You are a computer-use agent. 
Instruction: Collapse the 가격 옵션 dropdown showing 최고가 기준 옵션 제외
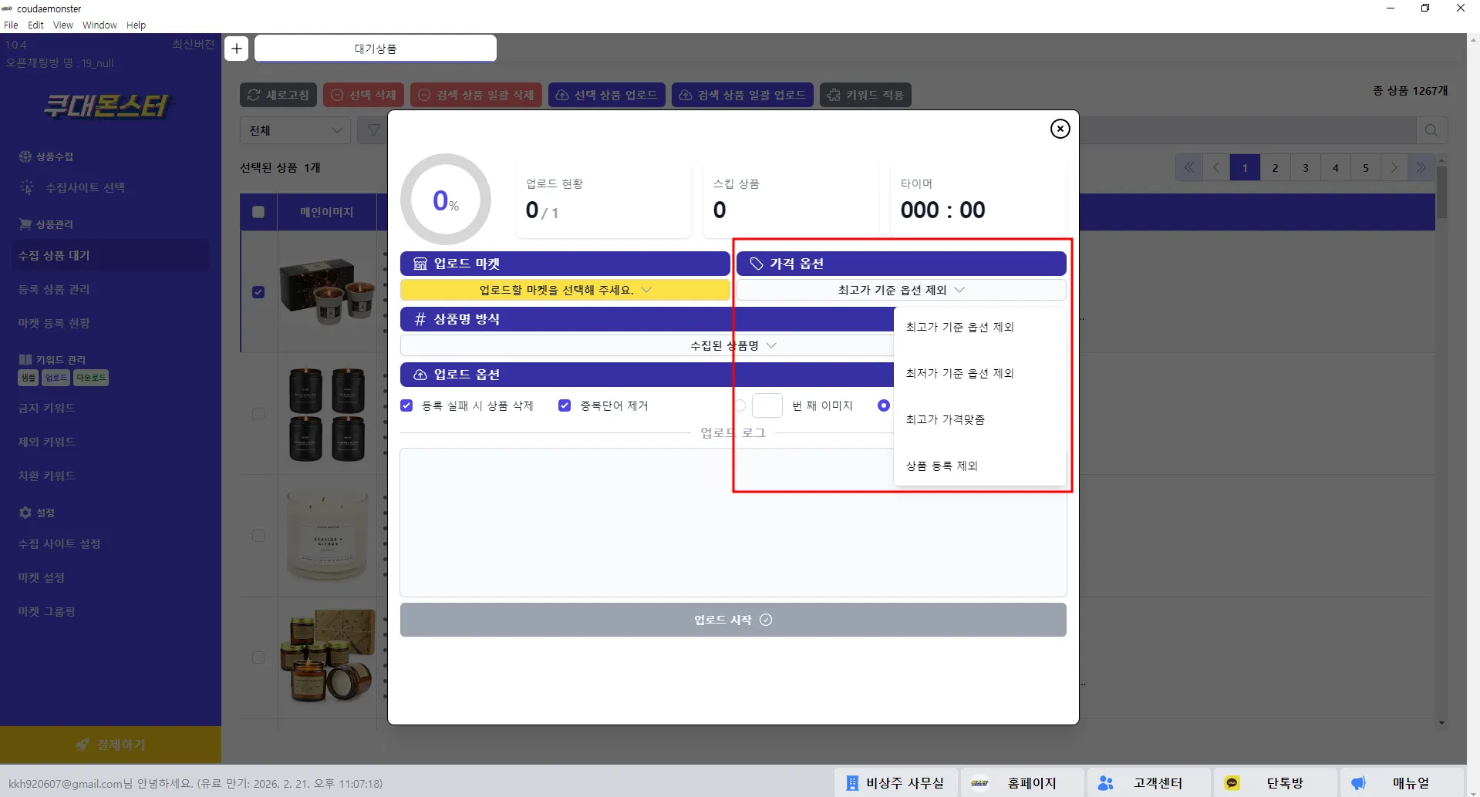click(x=901, y=290)
